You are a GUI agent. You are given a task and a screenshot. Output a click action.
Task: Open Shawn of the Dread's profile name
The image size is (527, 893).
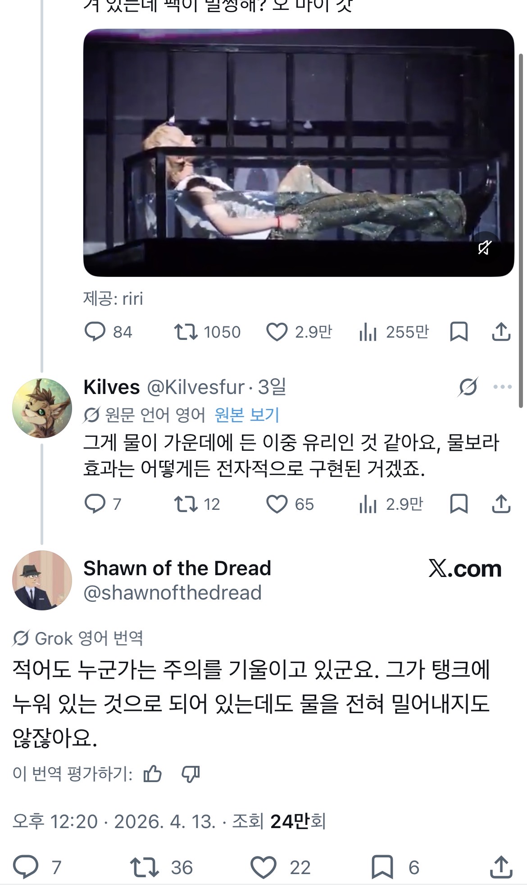tap(177, 568)
